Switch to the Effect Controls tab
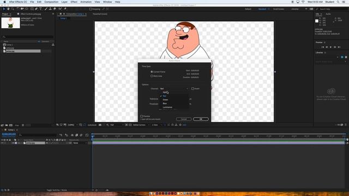349x196 pixels. pos(31,14)
